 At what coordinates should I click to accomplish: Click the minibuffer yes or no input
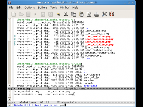click(x=63, y=105)
